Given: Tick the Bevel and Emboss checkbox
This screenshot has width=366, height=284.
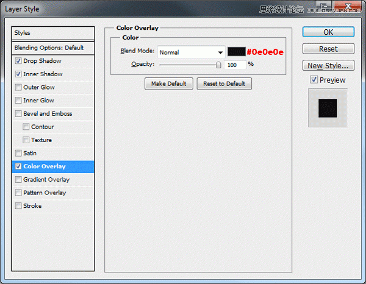Looking at the screenshot, I should click(18, 114).
